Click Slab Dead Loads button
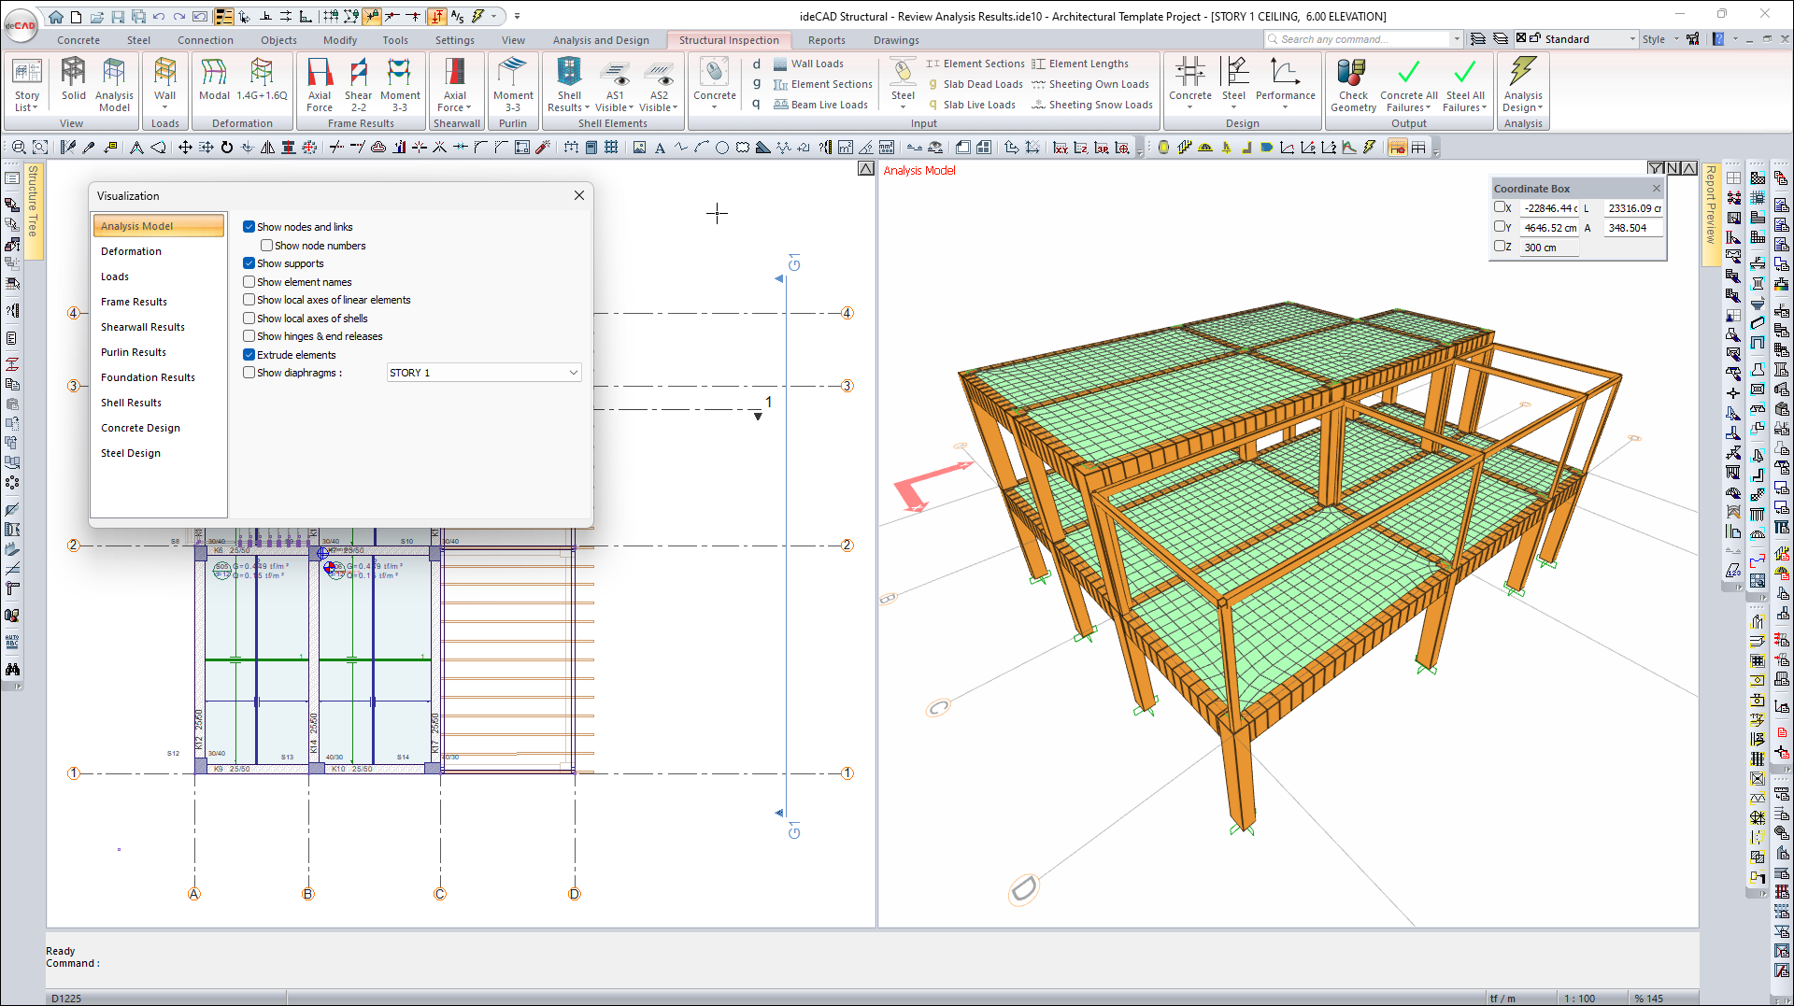1794x1006 pixels. click(982, 84)
